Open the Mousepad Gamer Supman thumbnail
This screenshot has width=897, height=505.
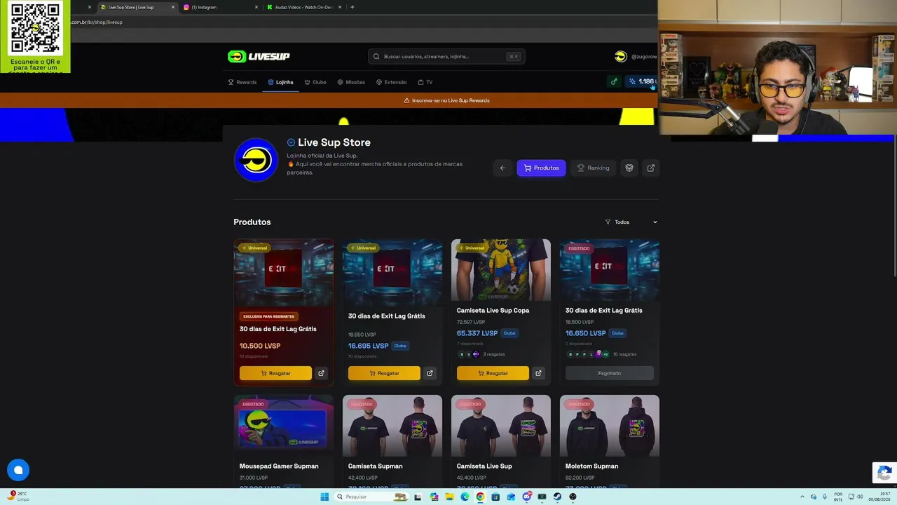pyautogui.click(x=284, y=426)
